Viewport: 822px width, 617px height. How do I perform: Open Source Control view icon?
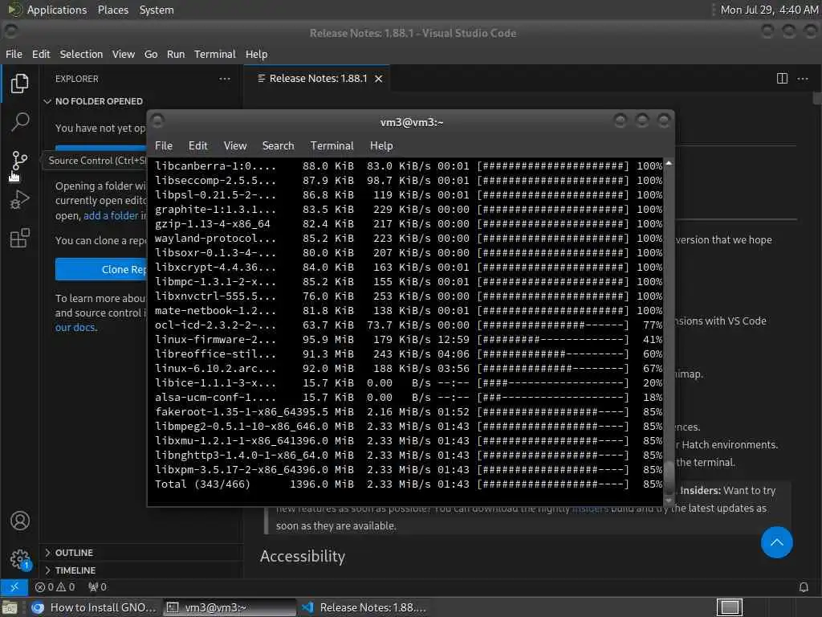click(x=19, y=161)
